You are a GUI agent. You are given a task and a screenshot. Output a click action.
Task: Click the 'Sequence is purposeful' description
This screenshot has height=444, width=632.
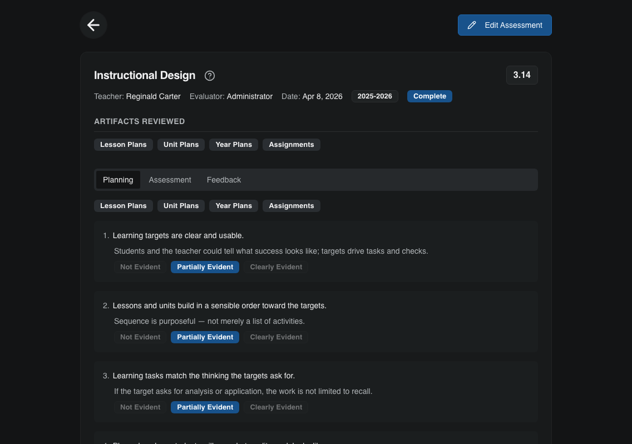(x=209, y=322)
